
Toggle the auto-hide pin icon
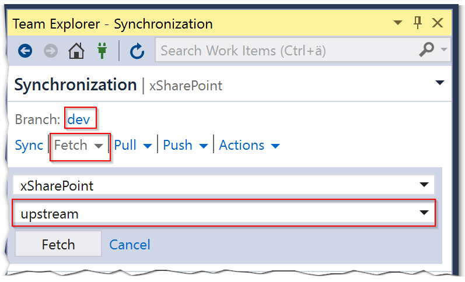pos(417,23)
